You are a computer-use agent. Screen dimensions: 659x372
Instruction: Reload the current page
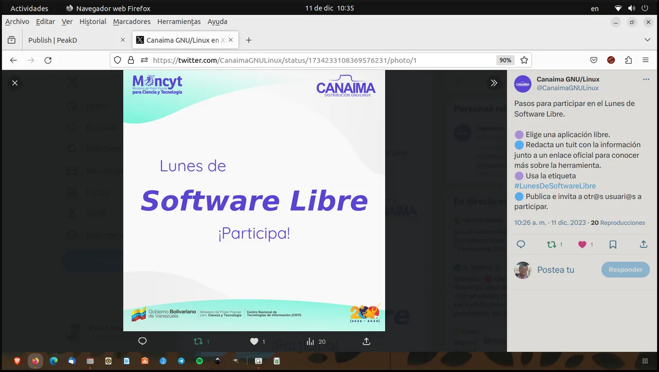48,60
